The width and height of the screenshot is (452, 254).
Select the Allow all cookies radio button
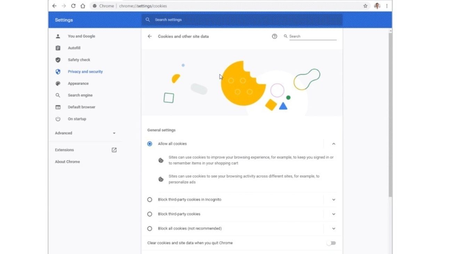tap(150, 144)
